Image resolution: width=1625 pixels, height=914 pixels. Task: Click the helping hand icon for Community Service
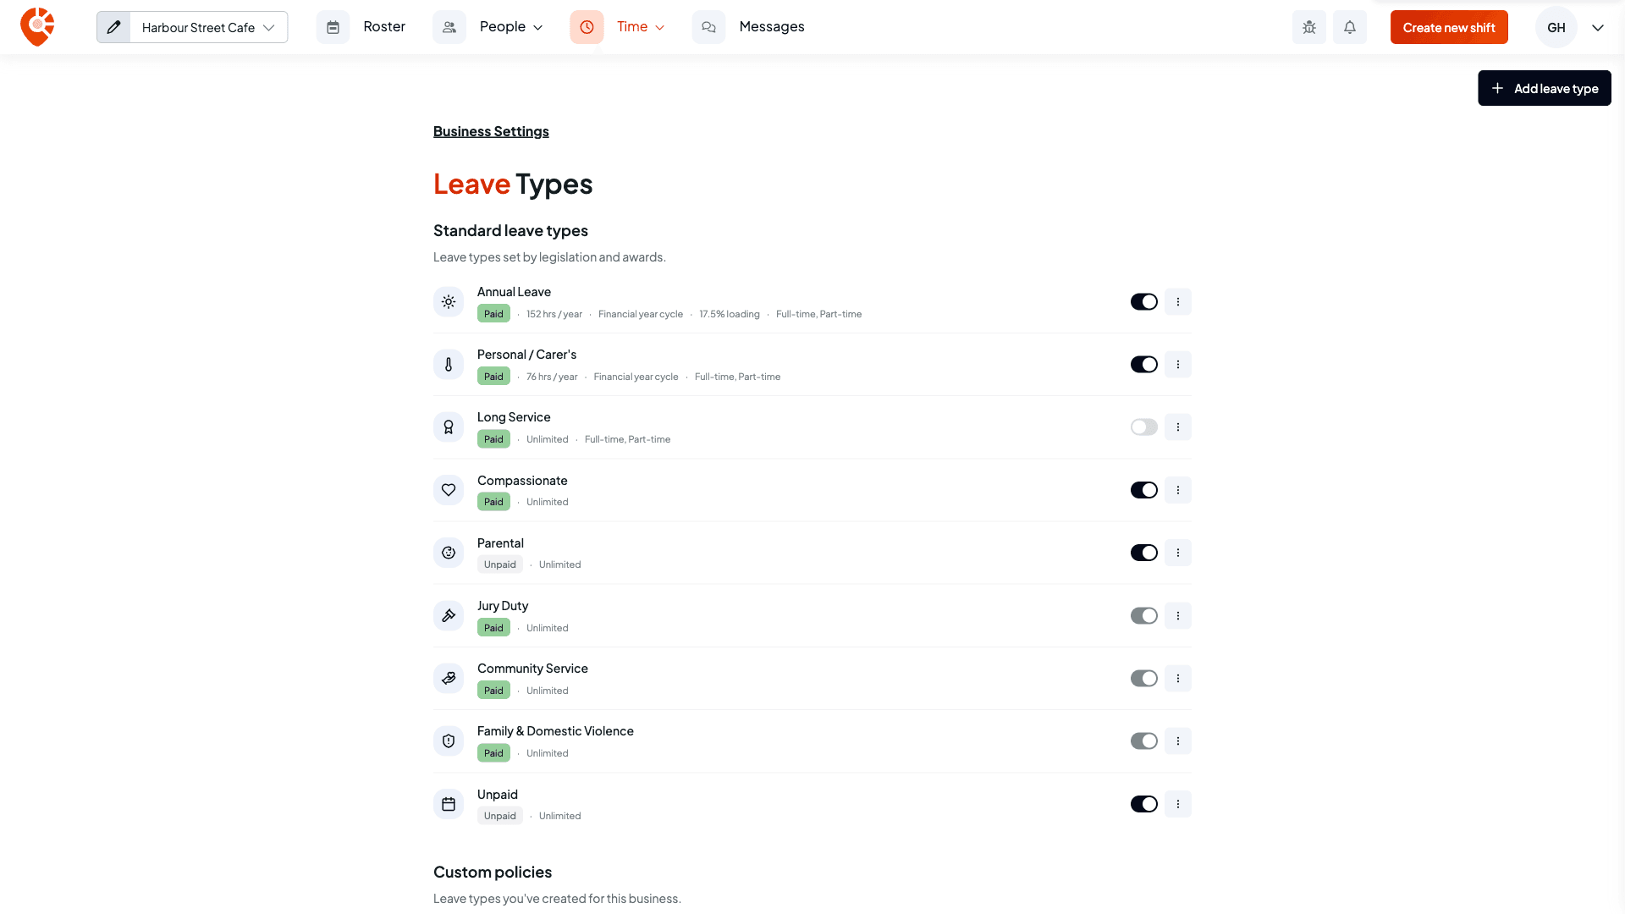click(449, 678)
